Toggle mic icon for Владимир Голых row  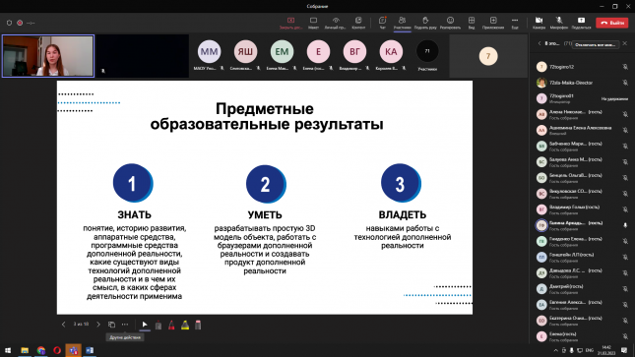click(625, 209)
